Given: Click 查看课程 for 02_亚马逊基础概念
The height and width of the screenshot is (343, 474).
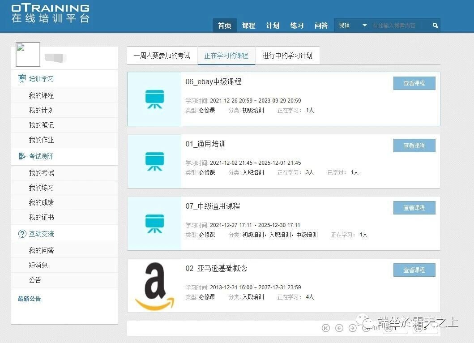Looking at the screenshot, I should (x=414, y=270).
